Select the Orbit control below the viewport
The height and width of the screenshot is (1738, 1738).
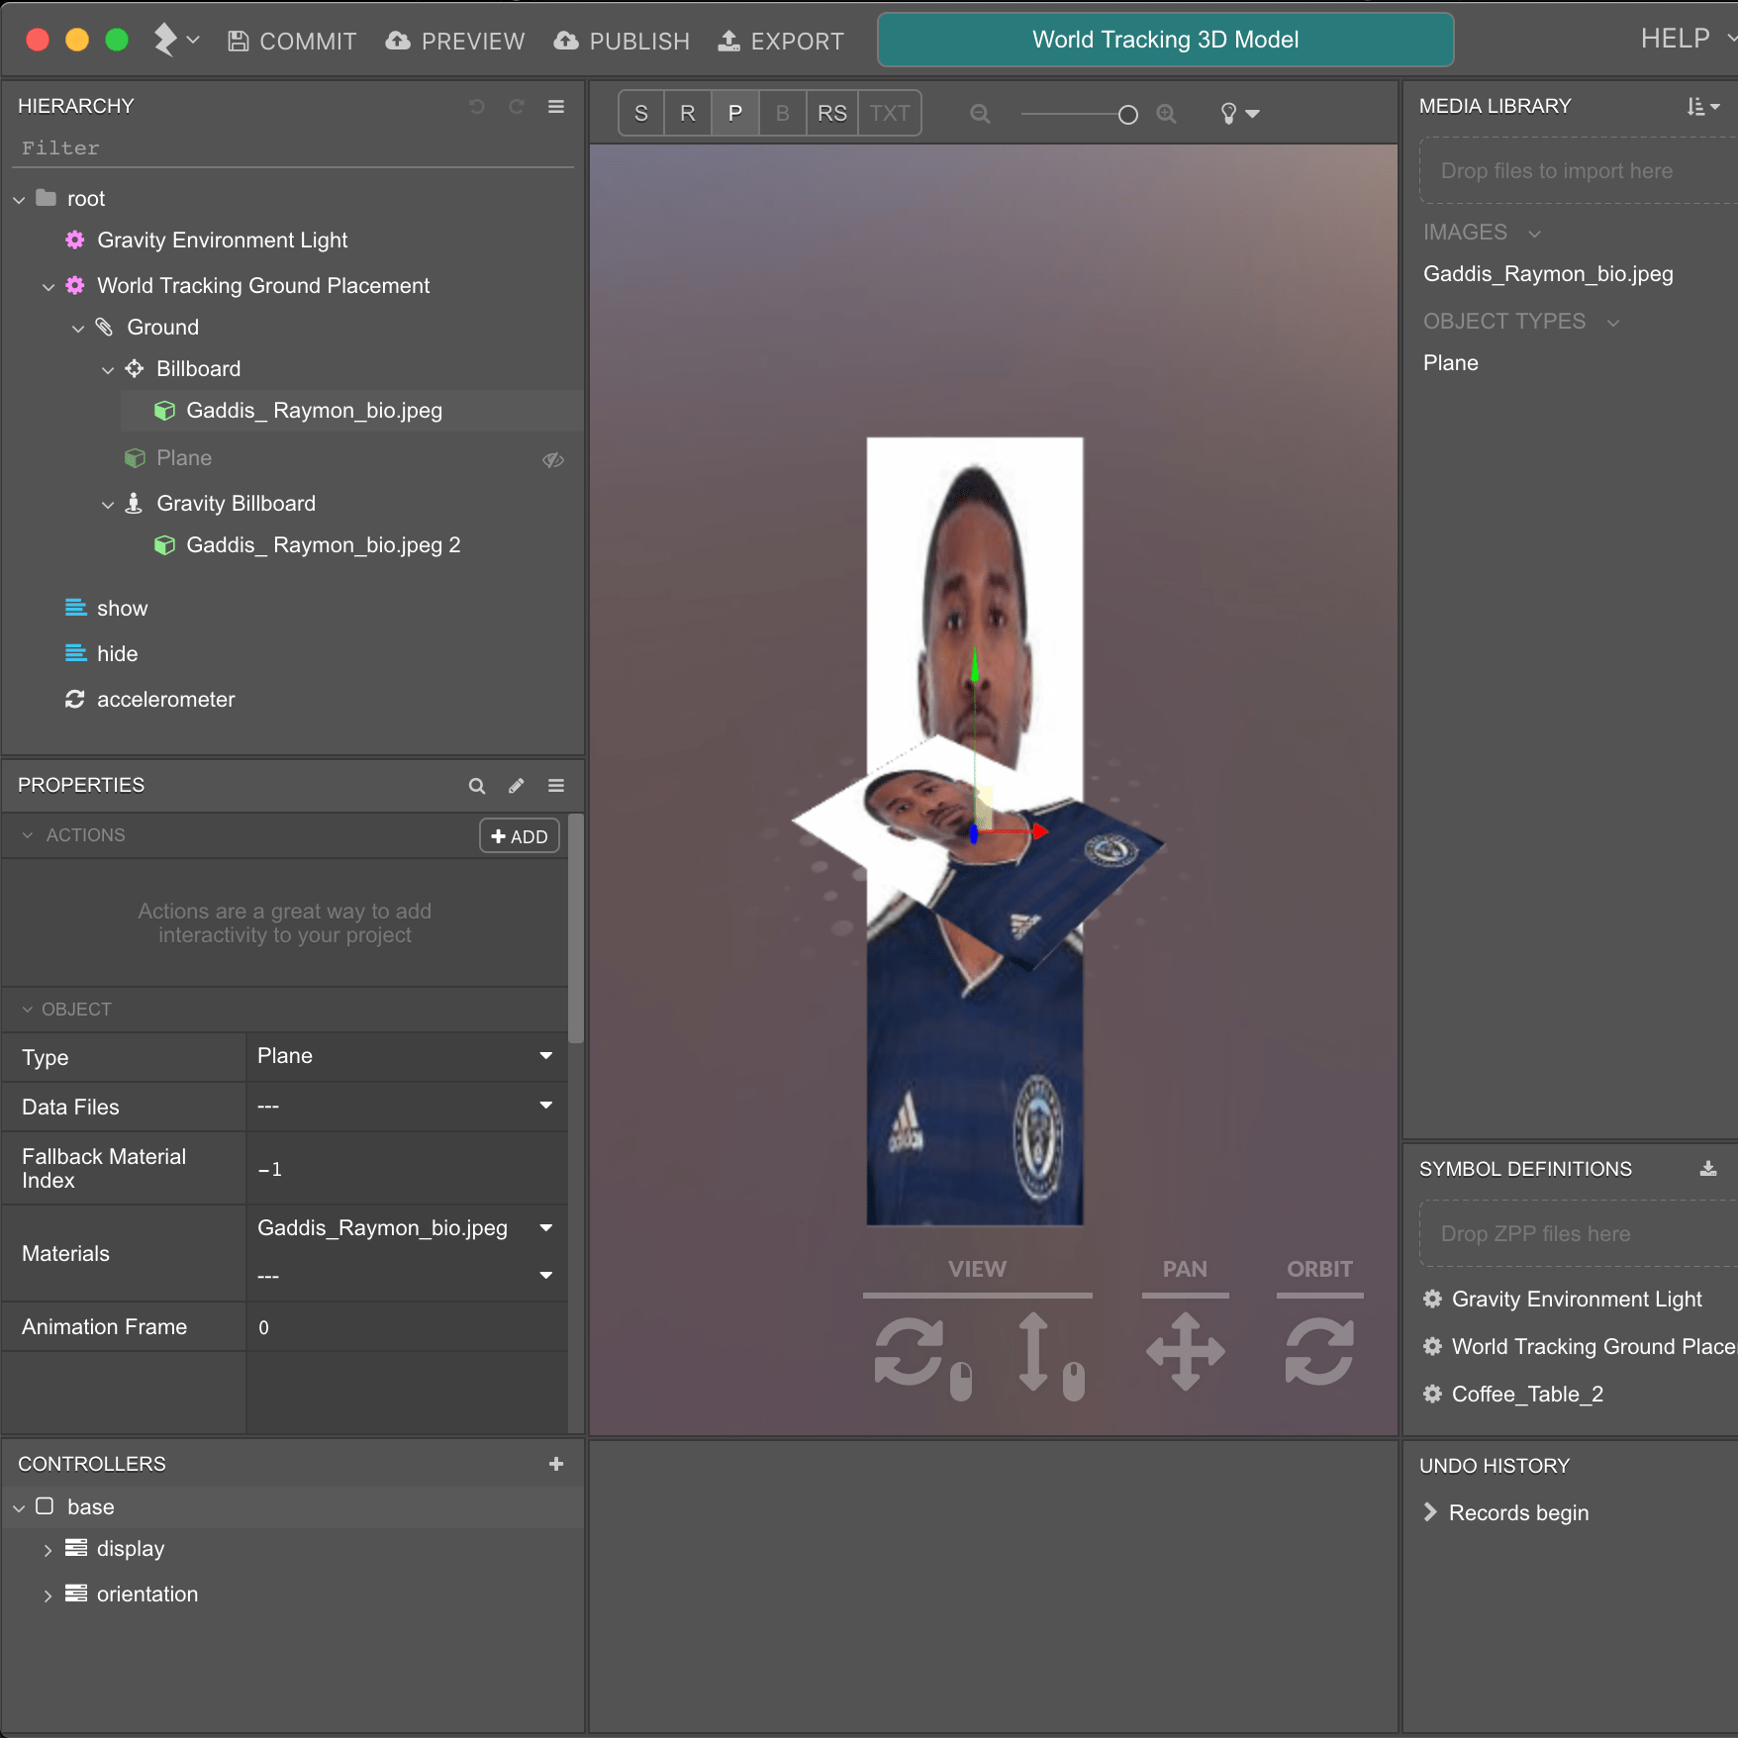point(1319,1349)
